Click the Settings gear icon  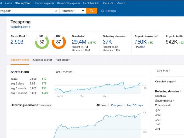[x=102, y=11]
